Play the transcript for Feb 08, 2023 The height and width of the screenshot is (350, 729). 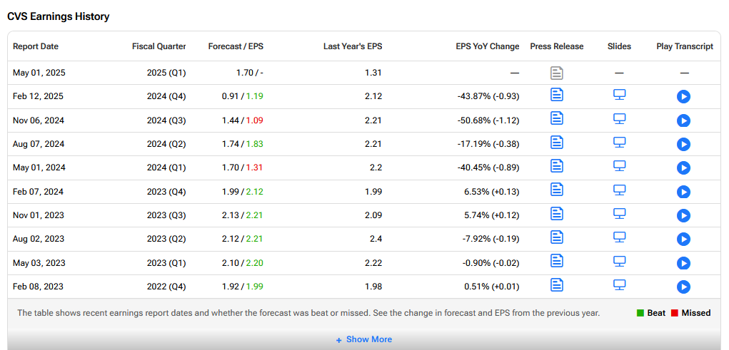click(x=683, y=287)
